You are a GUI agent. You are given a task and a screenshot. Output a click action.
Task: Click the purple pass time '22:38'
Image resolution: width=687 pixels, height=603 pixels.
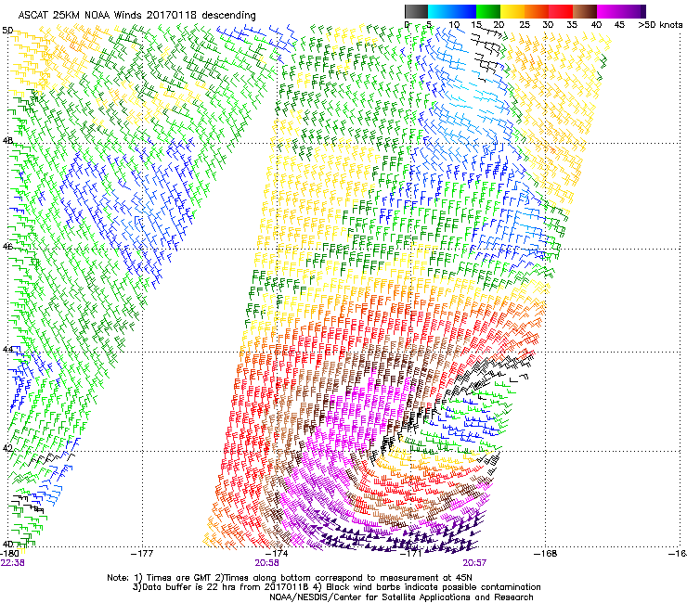(x=13, y=563)
